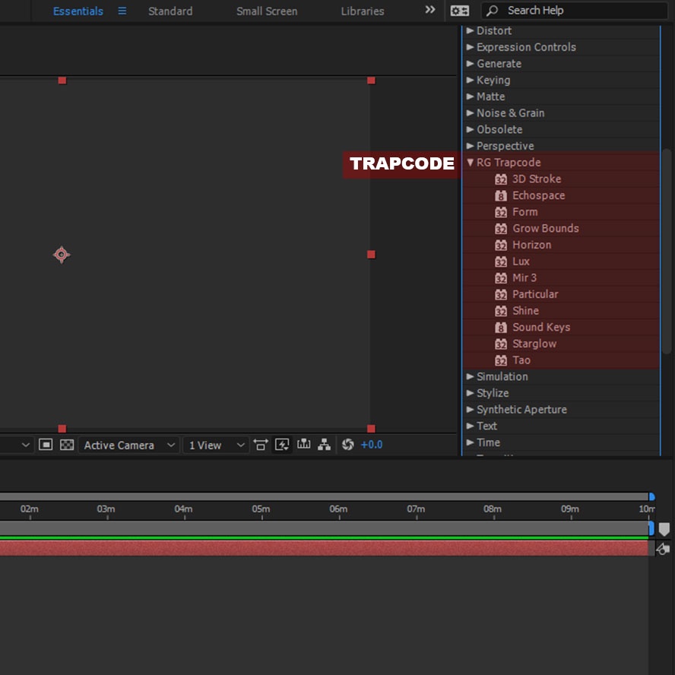Screen dimensions: 675x675
Task: Click the workspace overflow double-chevron
Action: pyautogui.click(x=430, y=10)
